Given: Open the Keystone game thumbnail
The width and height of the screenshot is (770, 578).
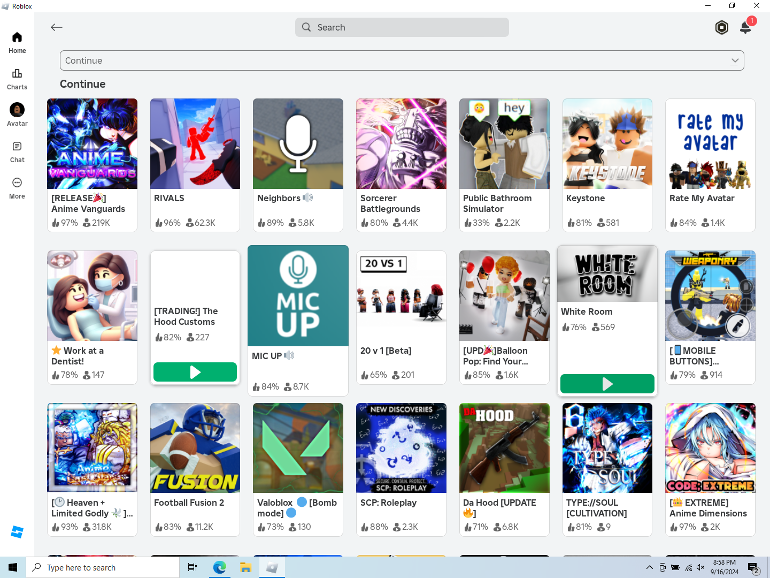Looking at the screenshot, I should 607,143.
